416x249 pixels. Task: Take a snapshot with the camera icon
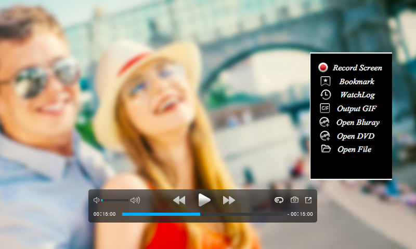click(294, 200)
